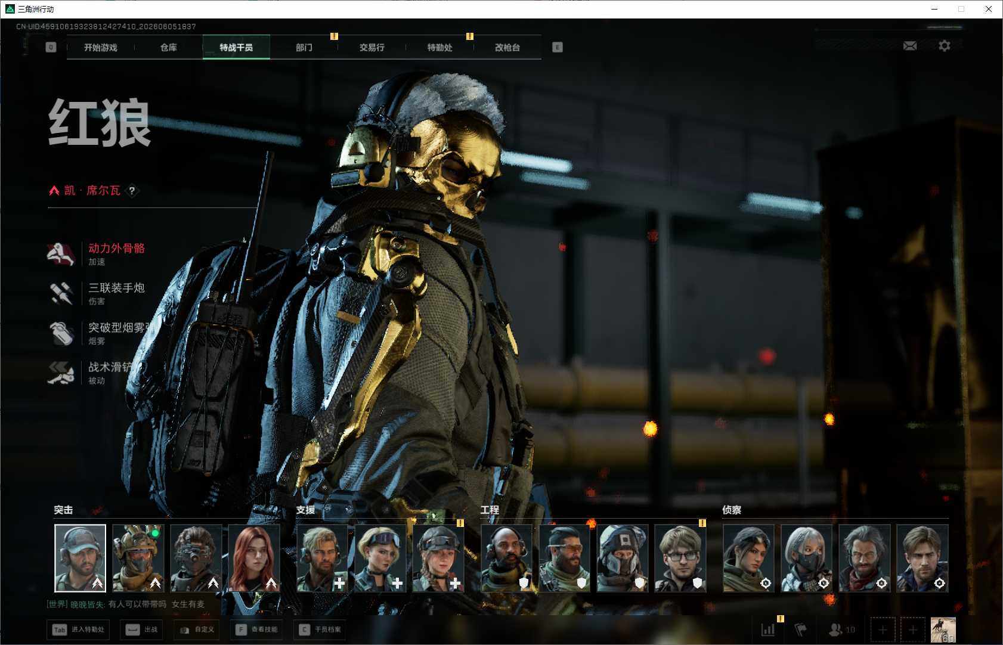Open the friends list showing 10
The image size is (1003, 645).
tap(842, 630)
